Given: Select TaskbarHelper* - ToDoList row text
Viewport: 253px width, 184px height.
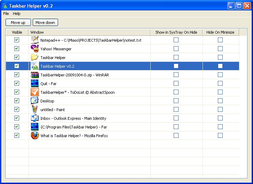Looking at the screenshot, I should [x=78, y=92].
